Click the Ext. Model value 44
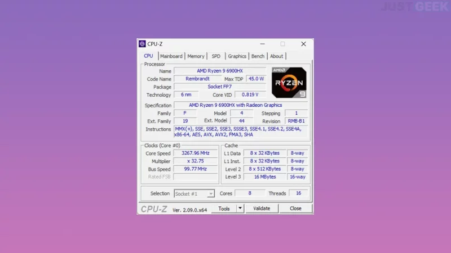Image resolution: width=451 pixels, height=253 pixels. 242,121
